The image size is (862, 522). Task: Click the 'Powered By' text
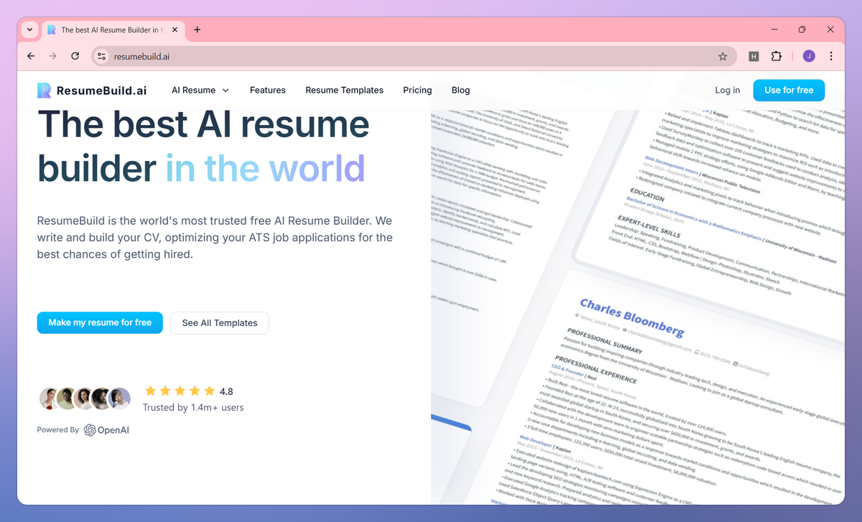[x=58, y=430]
